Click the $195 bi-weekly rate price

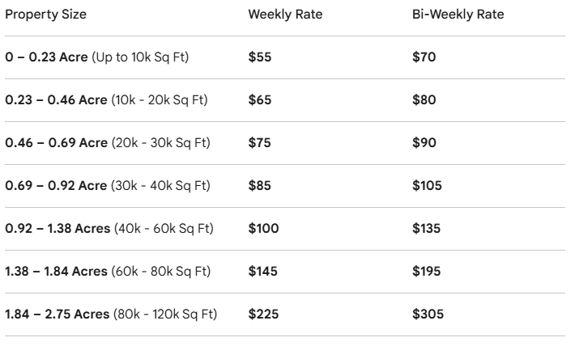[x=427, y=272]
